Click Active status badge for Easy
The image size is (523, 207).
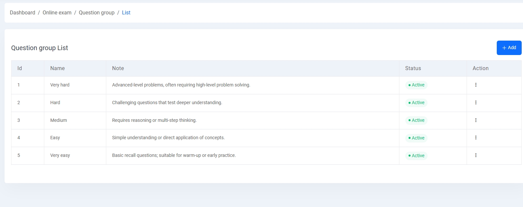pos(416,138)
